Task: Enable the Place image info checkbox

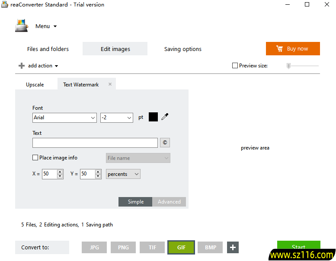Action: 35,158
